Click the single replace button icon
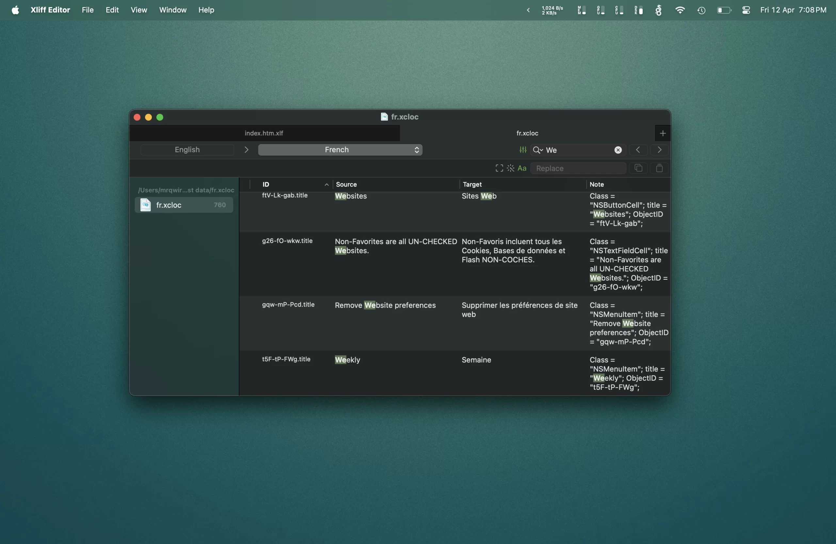 [659, 168]
